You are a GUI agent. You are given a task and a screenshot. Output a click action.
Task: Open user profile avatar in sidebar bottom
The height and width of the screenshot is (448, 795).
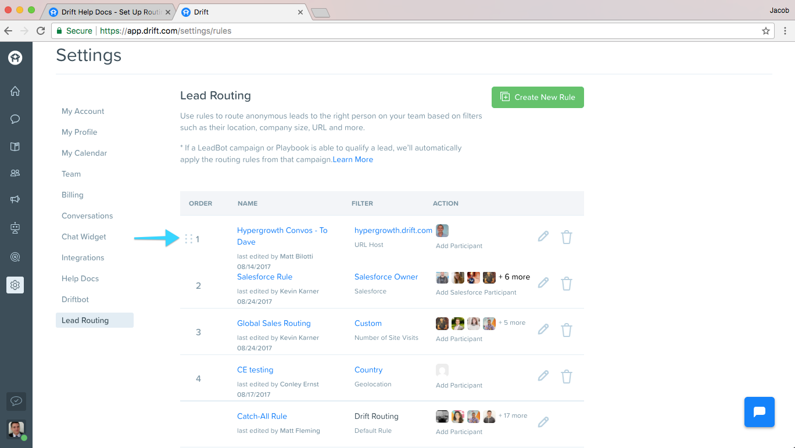(16, 429)
